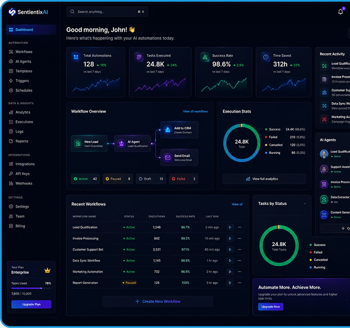Open more options for Lead Qualification row
This screenshot has width=350, height=328.
(x=239, y=227)
